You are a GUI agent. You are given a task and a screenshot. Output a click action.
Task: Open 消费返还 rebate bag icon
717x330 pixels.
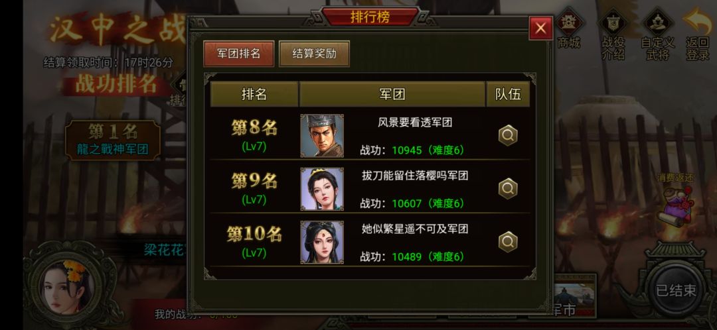coord(675,201)
